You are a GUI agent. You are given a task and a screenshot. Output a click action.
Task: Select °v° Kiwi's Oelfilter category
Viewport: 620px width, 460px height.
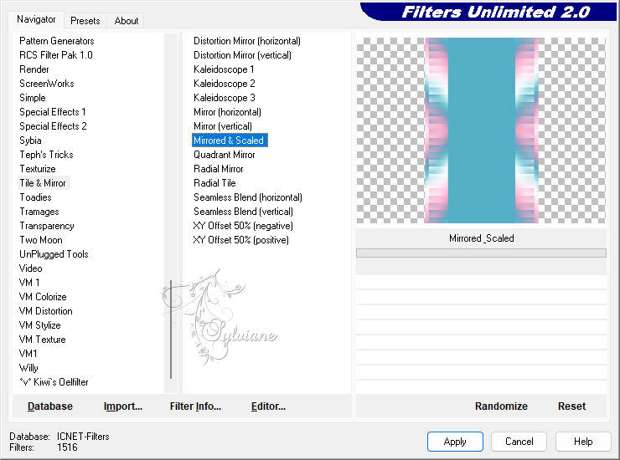[54, 382]
